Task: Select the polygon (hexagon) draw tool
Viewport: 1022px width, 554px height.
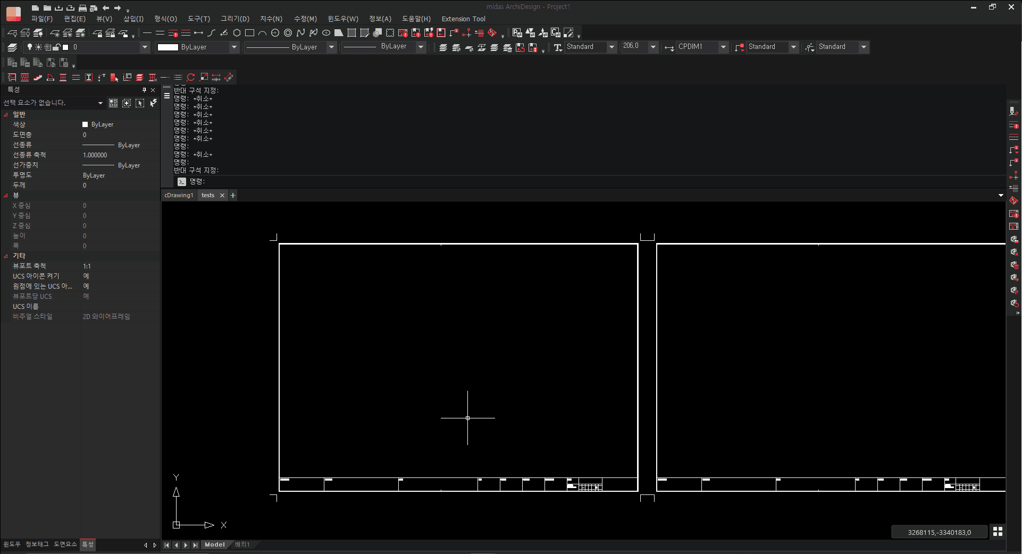Action: click(237, 33)
